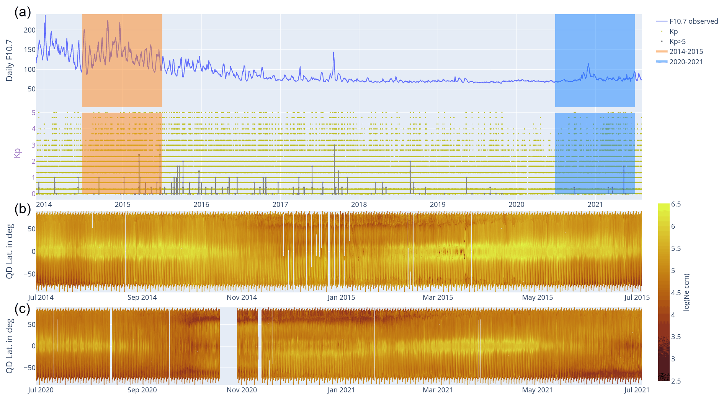Toggle the 2014-2015 legend entry
Screen dimensions: 724x400
pos(686,52)
